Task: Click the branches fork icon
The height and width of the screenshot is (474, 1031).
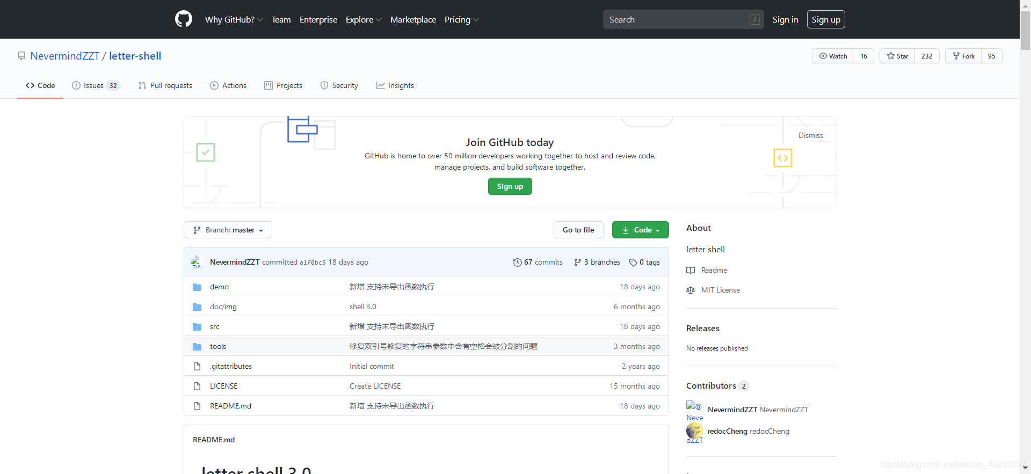Action: pyautogui.click(x=577, y=262)
